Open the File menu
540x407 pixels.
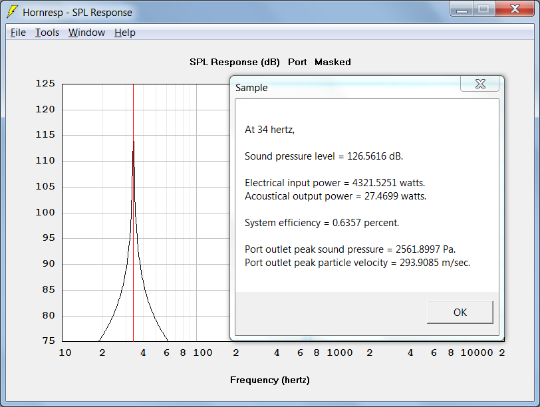click(x=18, y=33)
